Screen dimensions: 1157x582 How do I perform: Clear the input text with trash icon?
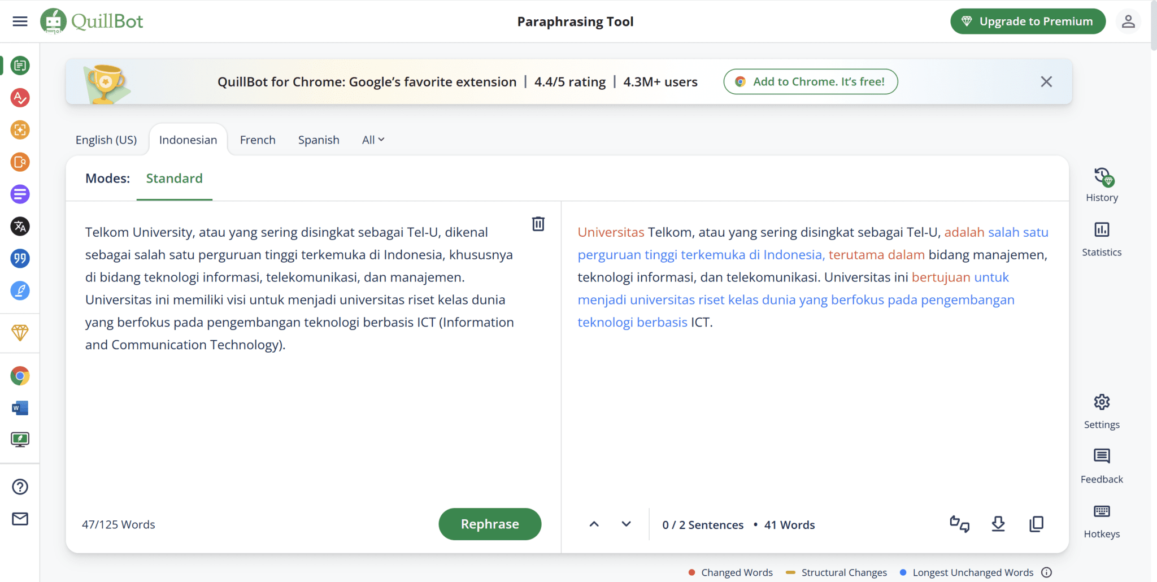[538, 224]
